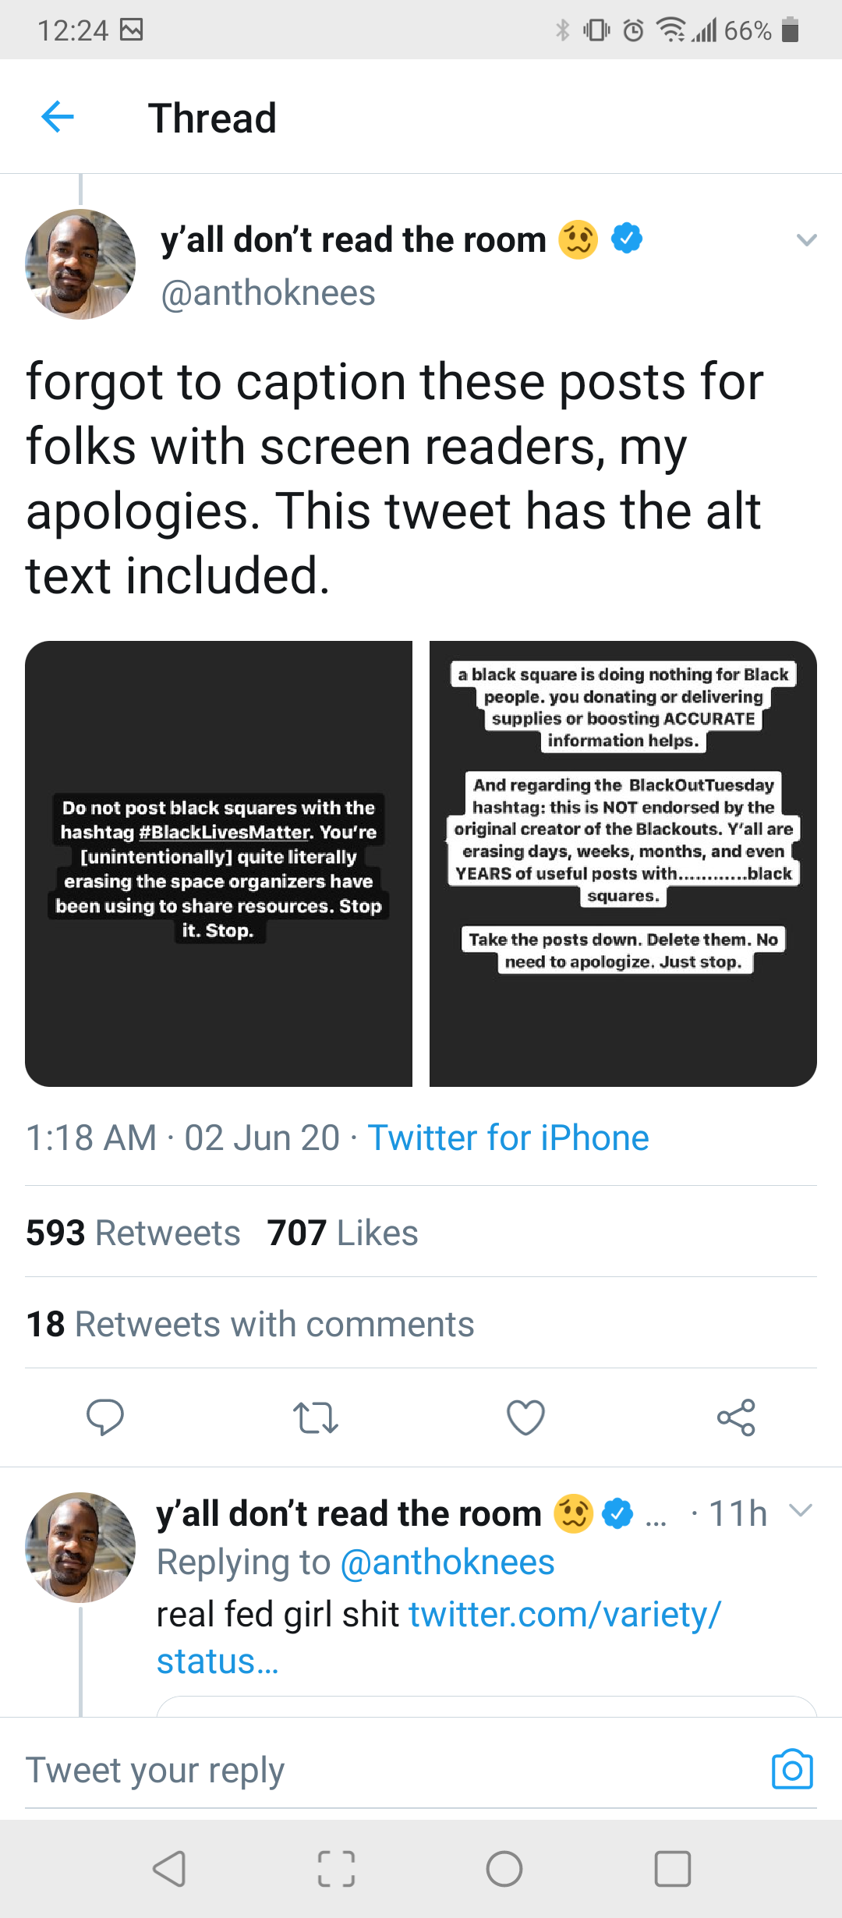This screenshot has height=1918, width=842.
Task: Tap the share icon under the tweet
Action: coord(736,1417)
